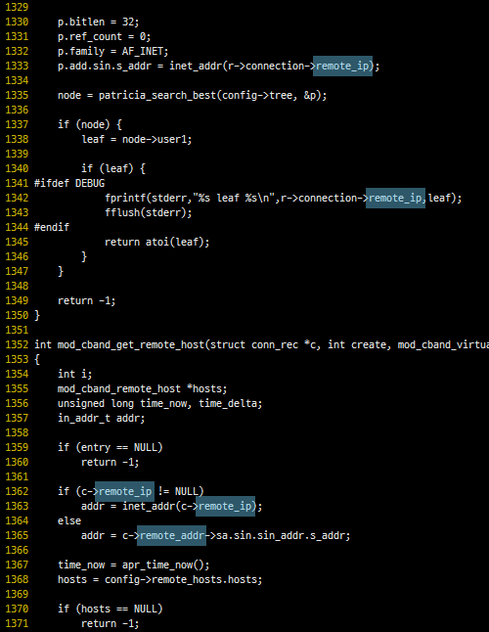The height and width of the screenshot is (632, 489).
Task: Click 'sa.sin.sin_addr.s_addr' on line 1365
Action: [281, 536]
